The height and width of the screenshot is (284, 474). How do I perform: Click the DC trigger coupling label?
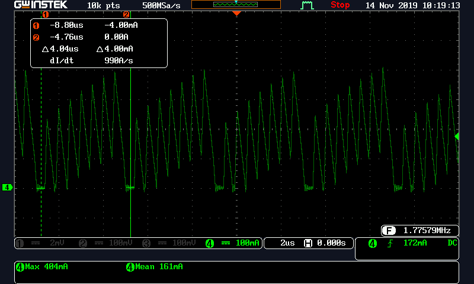pos(452,243)
